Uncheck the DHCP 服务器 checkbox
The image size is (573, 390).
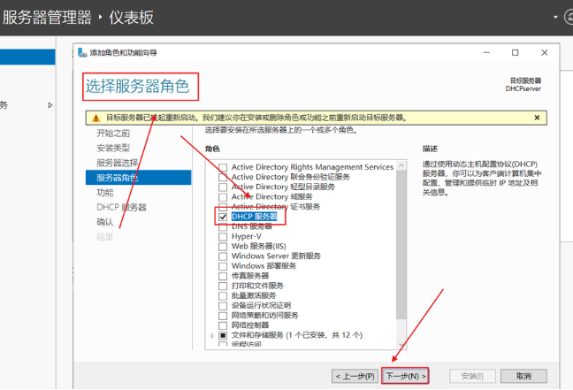[x=223, y=216]
